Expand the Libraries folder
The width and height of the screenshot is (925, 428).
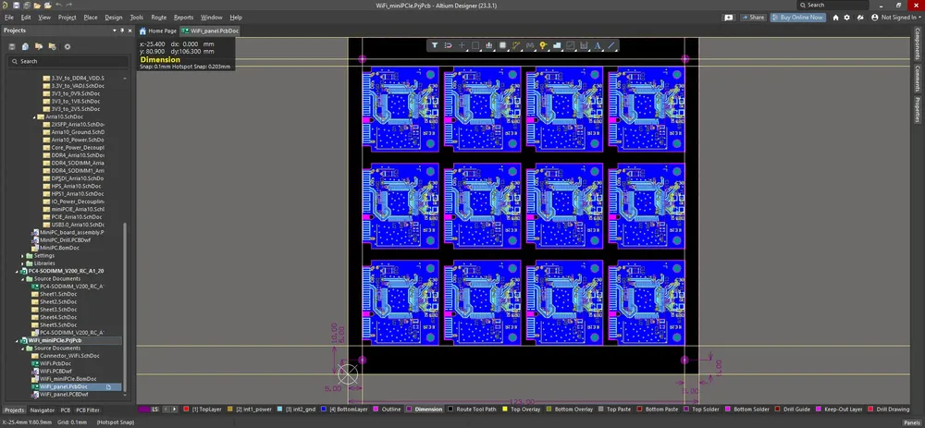pos(23,263)
